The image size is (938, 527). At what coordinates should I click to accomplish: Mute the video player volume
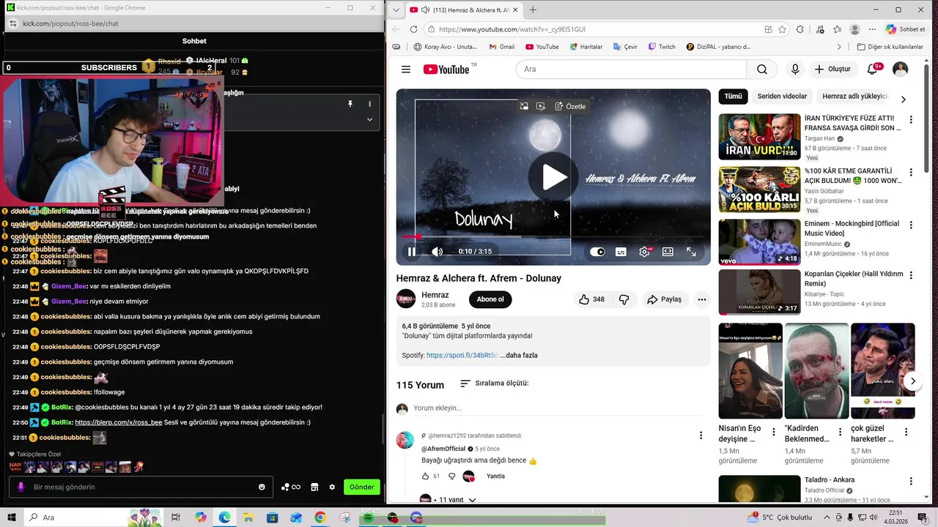coord(437,252)
